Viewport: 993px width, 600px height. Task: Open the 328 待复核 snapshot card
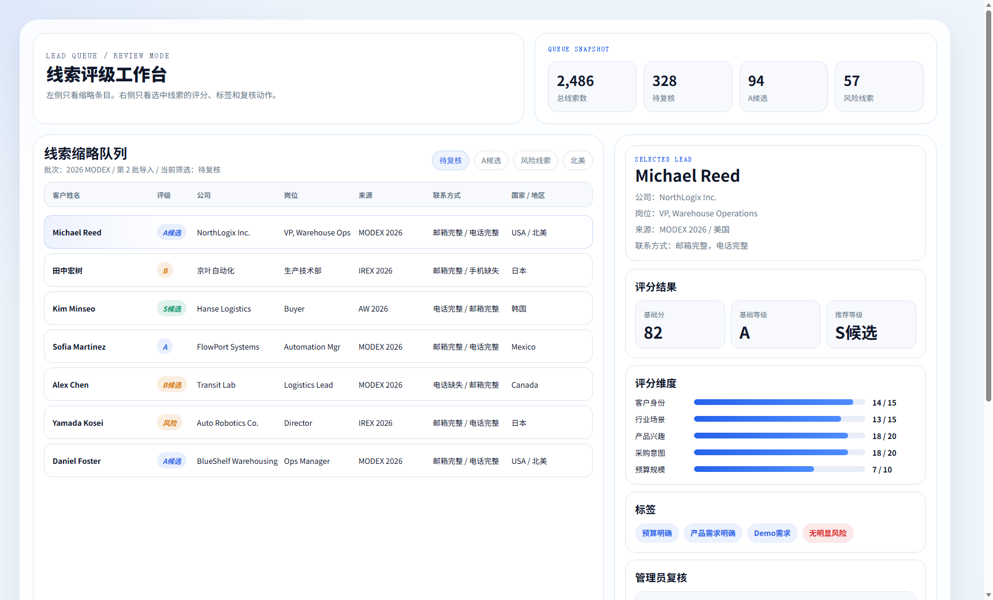pyautogui.click(x=688, y=87)
